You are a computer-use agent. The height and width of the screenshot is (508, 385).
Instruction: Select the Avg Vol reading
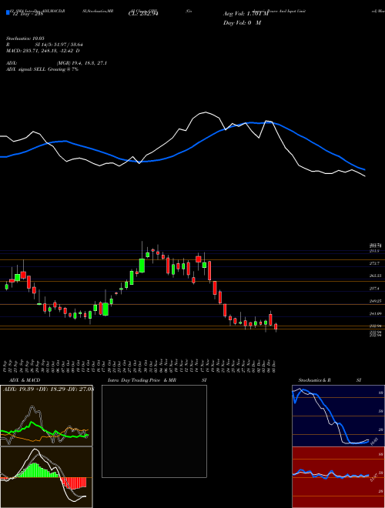tap(246, 14)
